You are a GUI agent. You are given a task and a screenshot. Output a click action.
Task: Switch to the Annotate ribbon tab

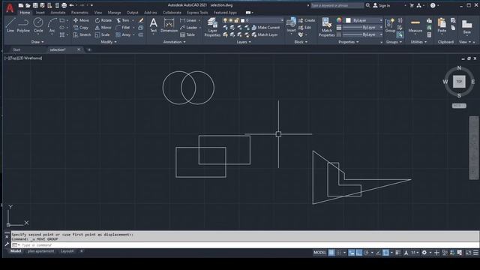pyautogui.click(x=58, y=13)
